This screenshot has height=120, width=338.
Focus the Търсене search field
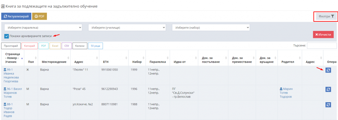321,46
